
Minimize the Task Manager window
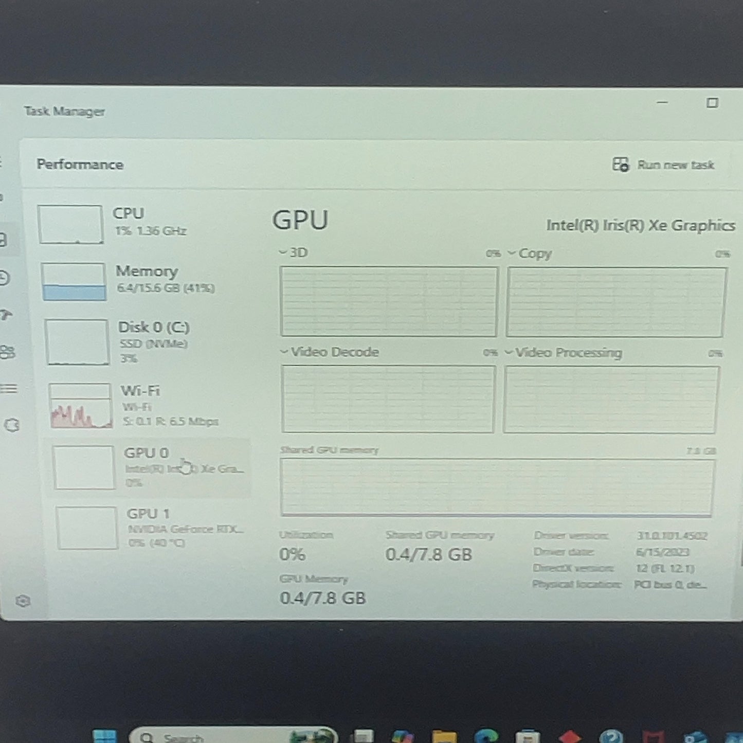point(662,102)
